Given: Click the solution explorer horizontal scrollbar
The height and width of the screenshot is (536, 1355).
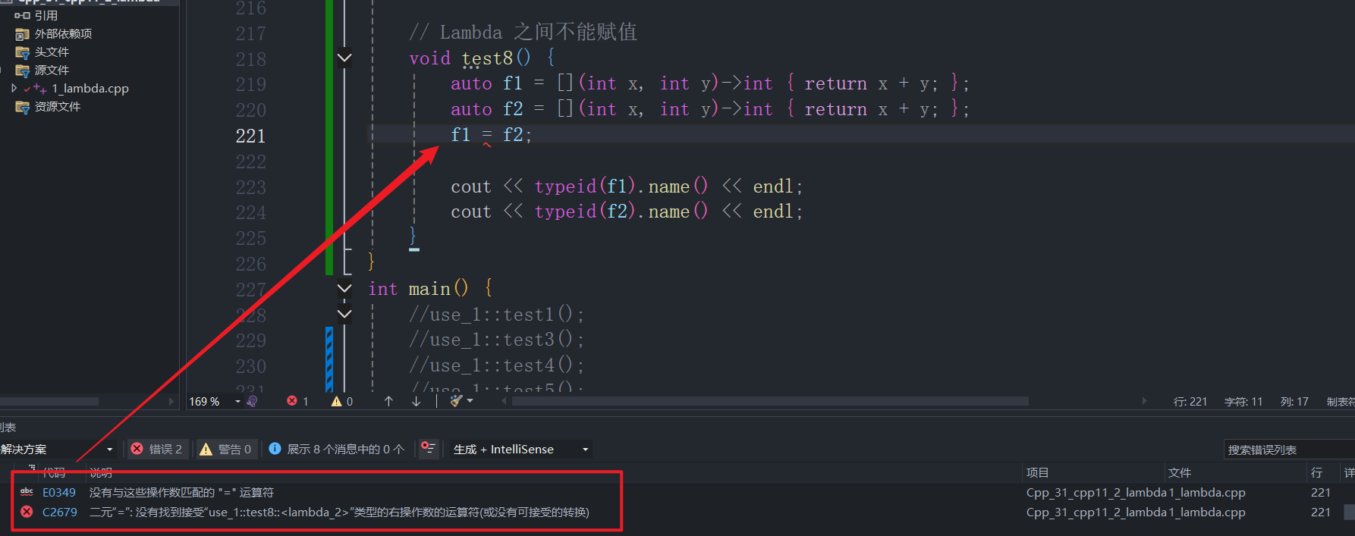Looking at the screenshot, I should (49, 401).
